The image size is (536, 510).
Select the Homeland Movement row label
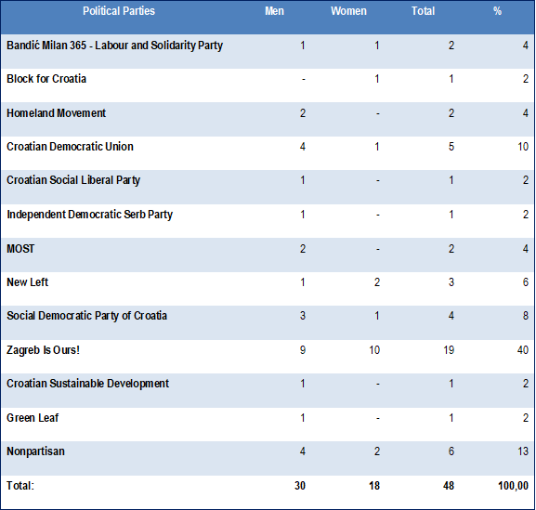pos(57,113)
